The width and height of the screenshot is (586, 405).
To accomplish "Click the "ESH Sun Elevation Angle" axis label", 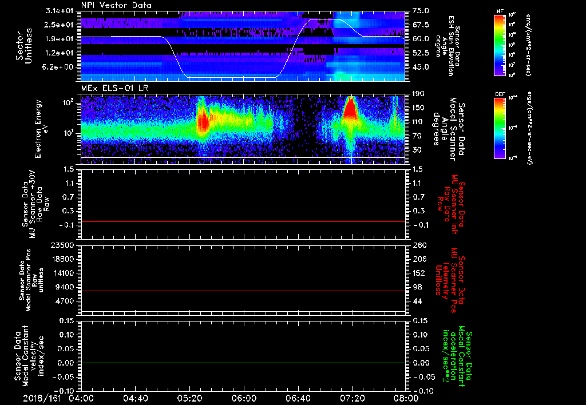I will 449,46.
